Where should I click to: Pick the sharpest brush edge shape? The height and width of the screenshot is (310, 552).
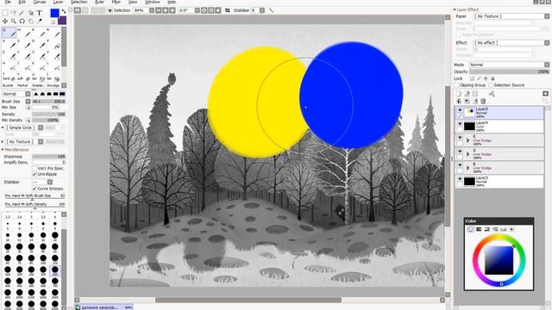tap(36, 94)
